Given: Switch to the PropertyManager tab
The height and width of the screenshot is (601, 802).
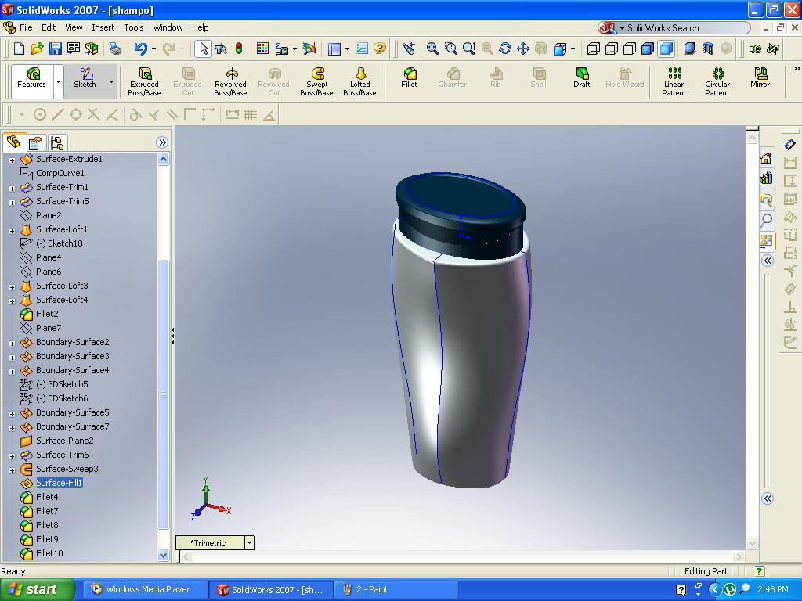Looking at the screenshot, I should click(35, 142).
